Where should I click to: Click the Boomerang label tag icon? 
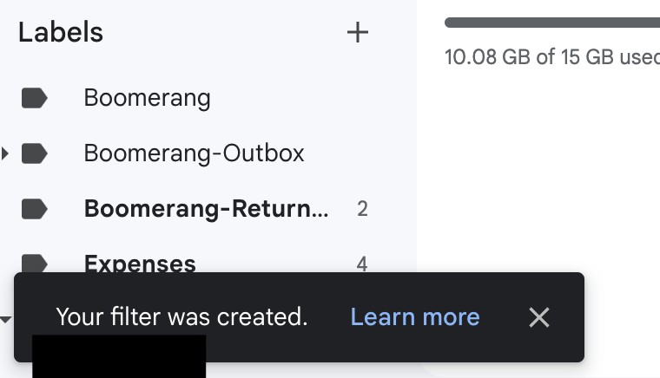click(34, 98)
